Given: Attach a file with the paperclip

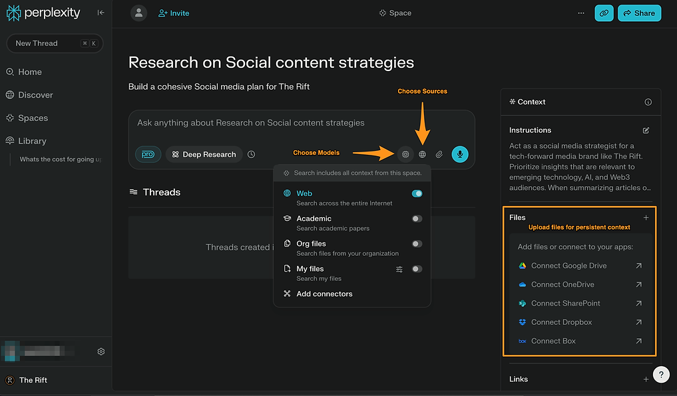Looking at the screenshot, I should coord(439,154).
